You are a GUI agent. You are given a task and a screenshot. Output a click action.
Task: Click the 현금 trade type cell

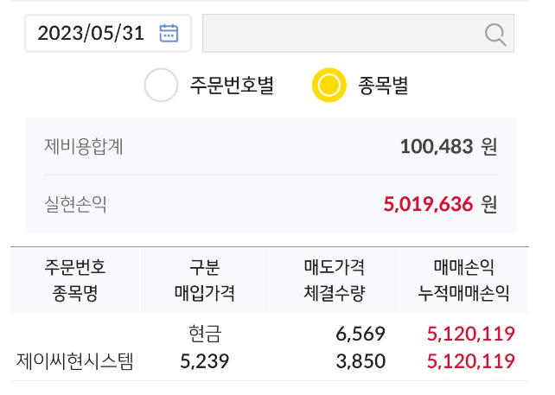(205, 334)
